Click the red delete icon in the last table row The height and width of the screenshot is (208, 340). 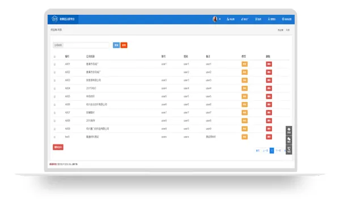click(x=269, y=137)
